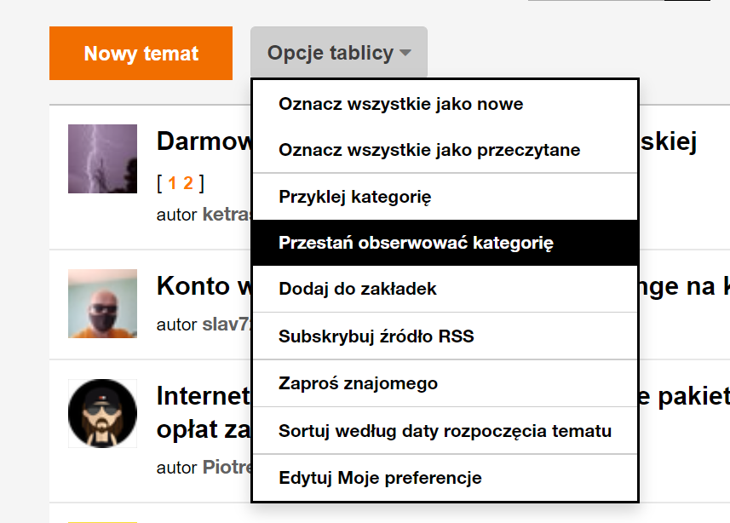The image size is (730, 523).
Task: Go to page 1 of the Darmow topic
Action: click(172, 183)
